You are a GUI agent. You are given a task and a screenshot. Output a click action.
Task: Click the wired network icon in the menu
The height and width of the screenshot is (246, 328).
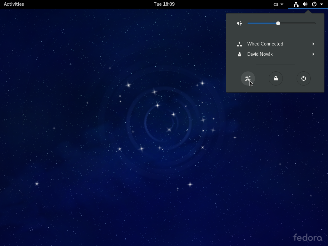point(239,44)
